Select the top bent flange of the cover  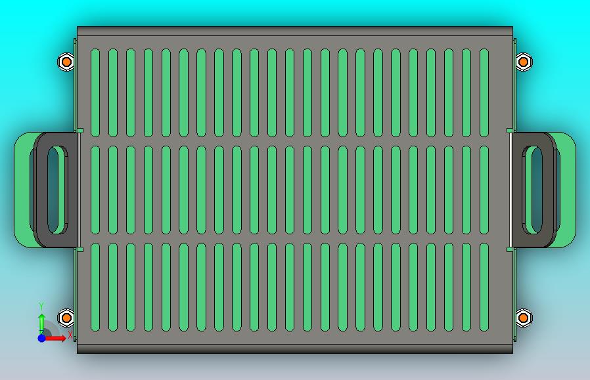(294, 32)
